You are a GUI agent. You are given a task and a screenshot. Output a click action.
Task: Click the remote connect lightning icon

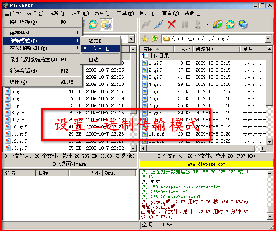(x=146, y=24)
